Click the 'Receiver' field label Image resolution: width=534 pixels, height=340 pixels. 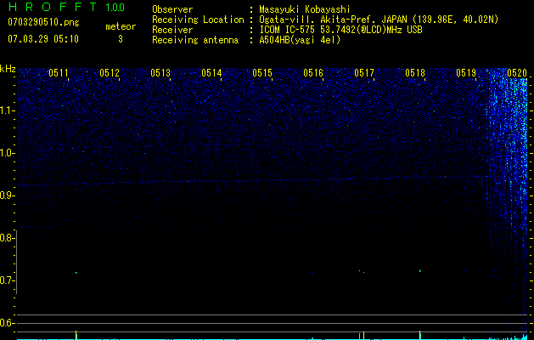tap(172, 30)
